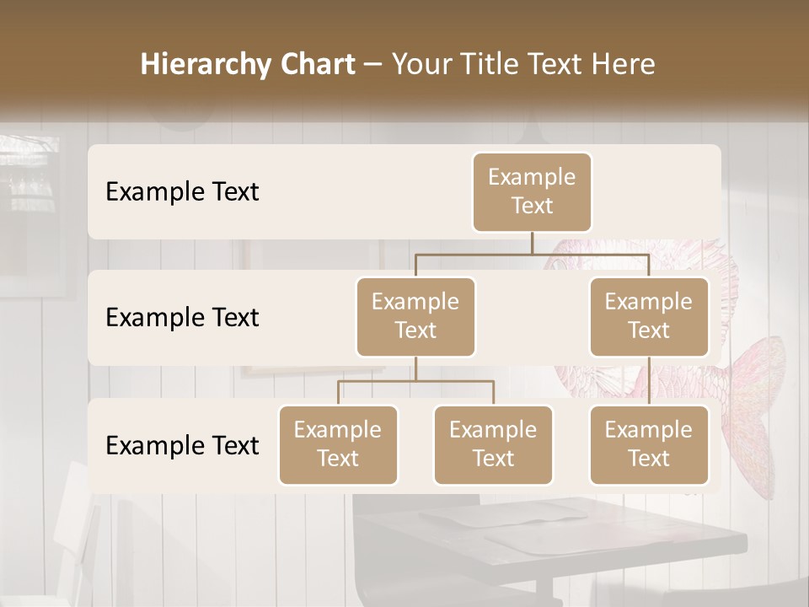Click the second row's "Example Text" label
809x607 pixels.
click(182, 318)
